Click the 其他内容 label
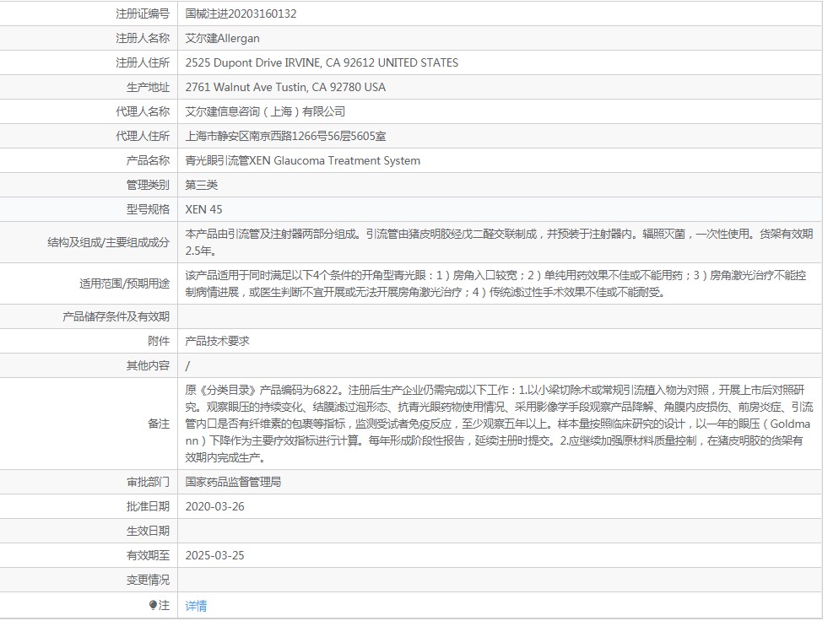828x621 pixels. (148, 365)
